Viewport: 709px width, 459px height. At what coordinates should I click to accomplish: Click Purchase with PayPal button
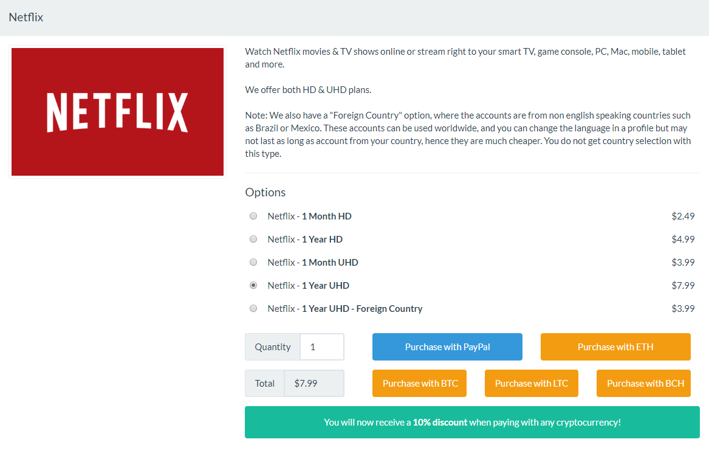point(447,347)
